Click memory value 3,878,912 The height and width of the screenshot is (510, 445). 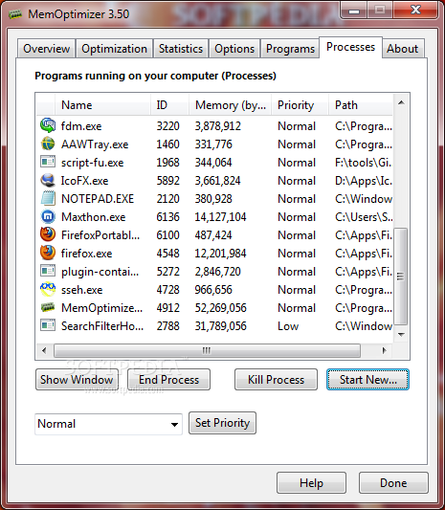[217, 126]
